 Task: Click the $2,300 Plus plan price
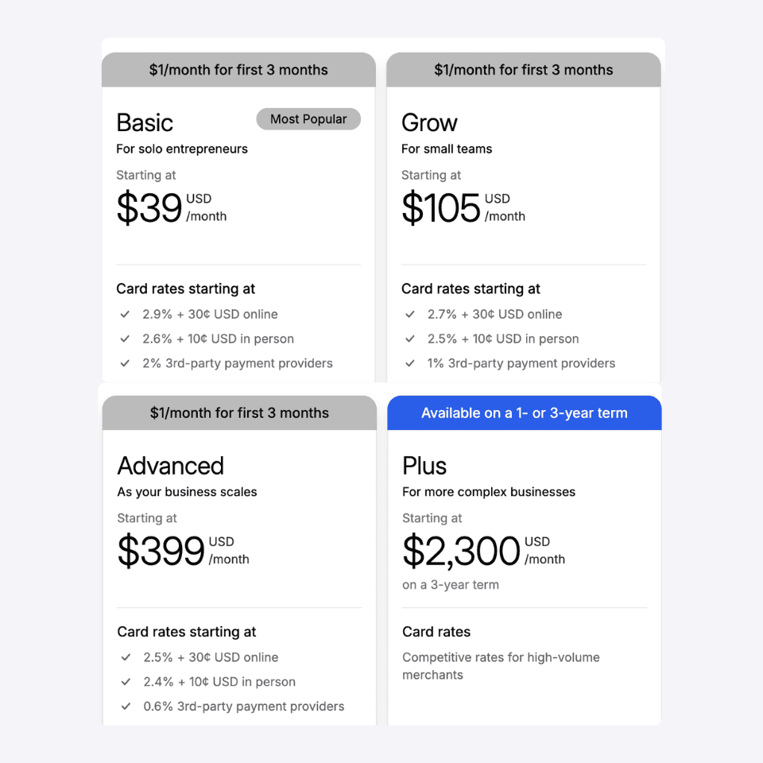(x=461, y=551)
